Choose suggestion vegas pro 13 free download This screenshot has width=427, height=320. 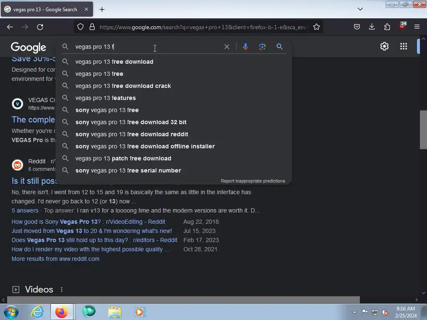pos(173,62)
